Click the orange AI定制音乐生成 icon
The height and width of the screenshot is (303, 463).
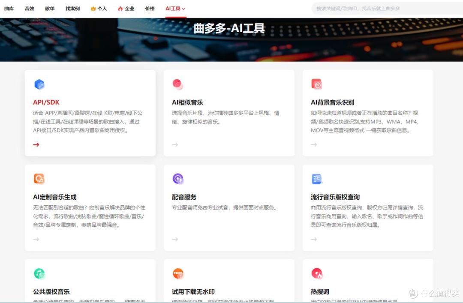(x=39, y=179)
